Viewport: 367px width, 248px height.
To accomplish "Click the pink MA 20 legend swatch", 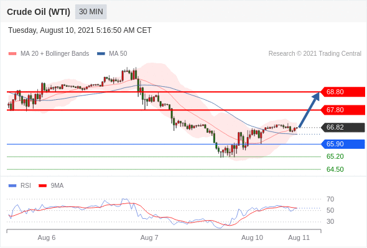I will 12,54.
